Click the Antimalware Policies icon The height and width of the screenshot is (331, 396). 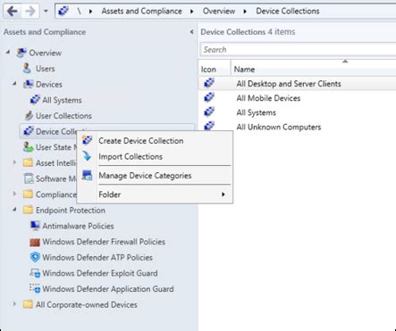35,226
